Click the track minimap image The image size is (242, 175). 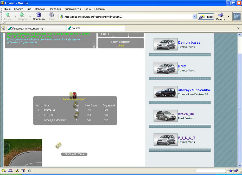click(23, 153)
